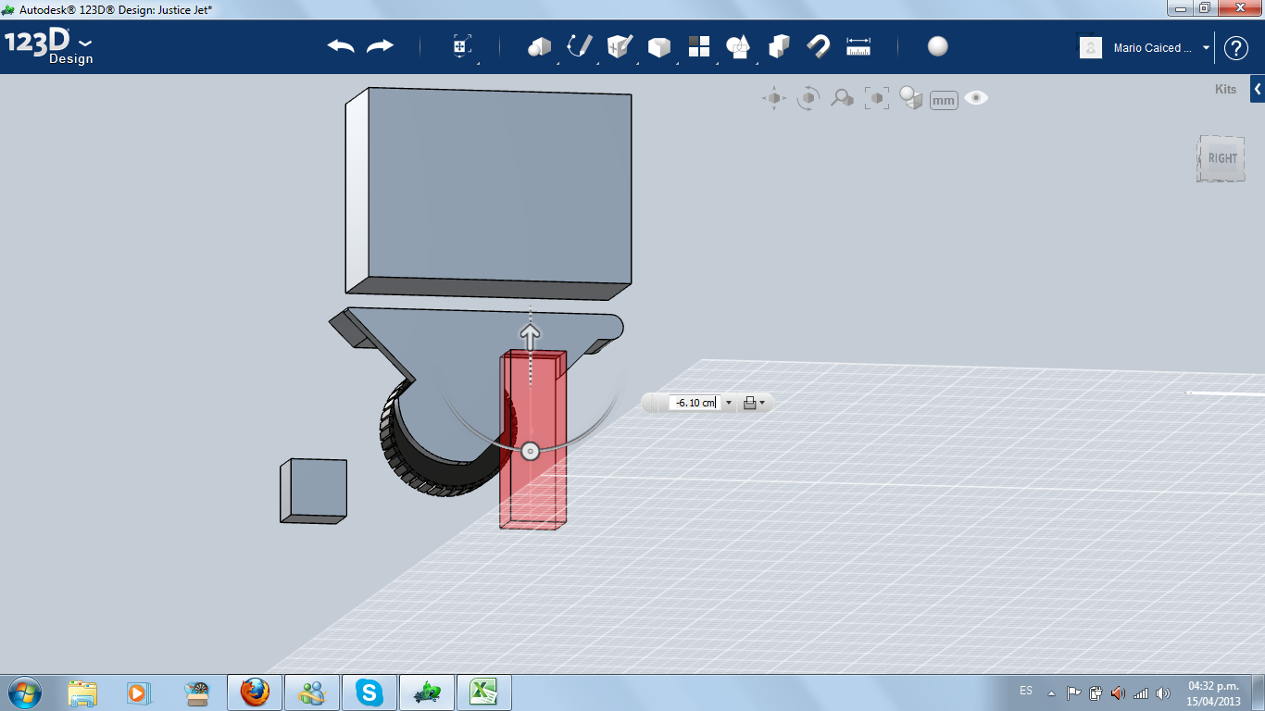The height and width of the screenshot is (711, 1265).
Task: Open the Sketch tools
Action: pos(580,46)
